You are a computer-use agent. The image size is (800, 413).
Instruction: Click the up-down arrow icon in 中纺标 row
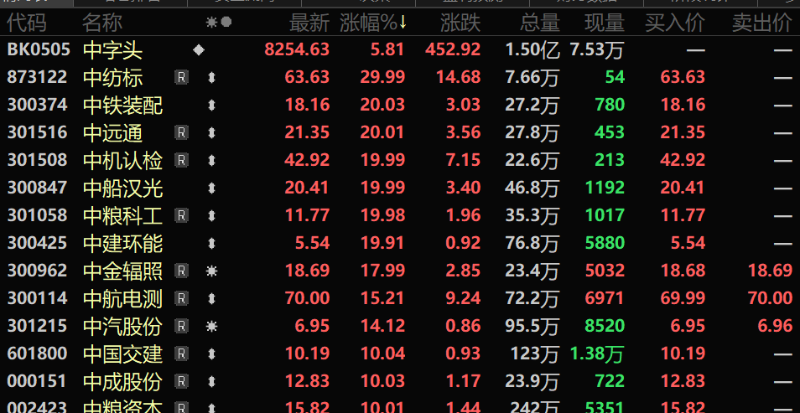(211, 78)
